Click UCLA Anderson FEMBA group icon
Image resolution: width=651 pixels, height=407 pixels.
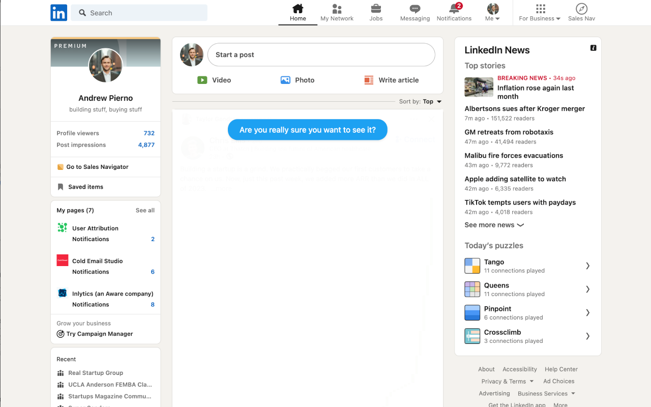[x=61, y=385]
